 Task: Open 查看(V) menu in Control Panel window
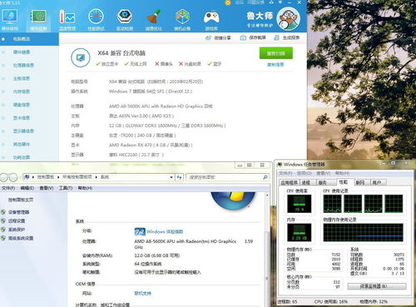(x=46, y=188)
